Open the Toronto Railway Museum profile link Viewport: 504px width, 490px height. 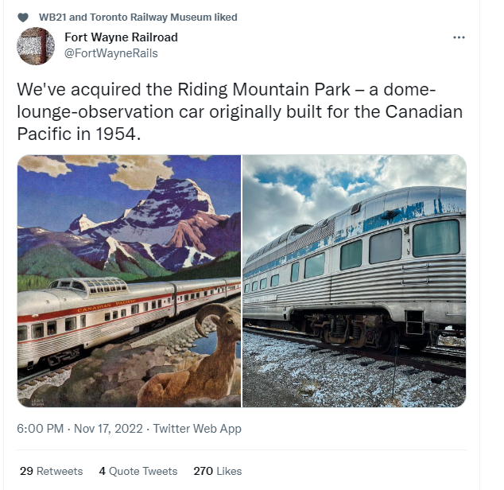point(149,17)
